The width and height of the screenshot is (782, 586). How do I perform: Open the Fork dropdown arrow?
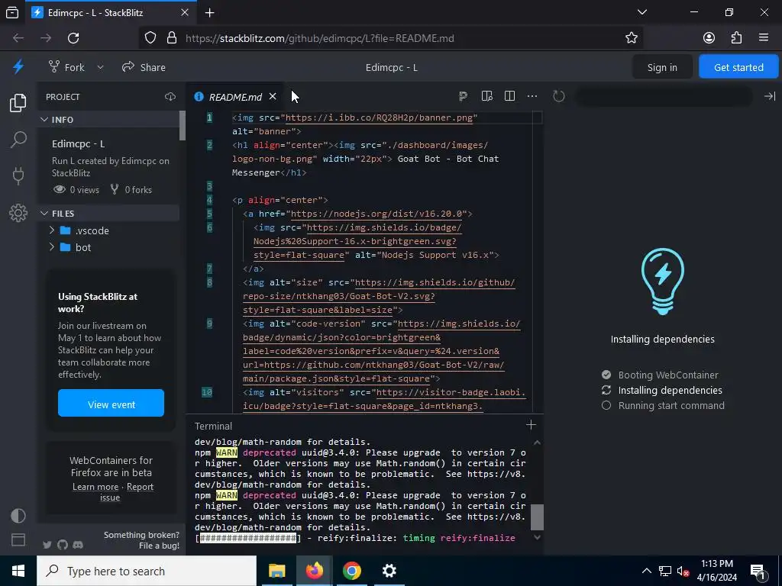coord(100,67)
